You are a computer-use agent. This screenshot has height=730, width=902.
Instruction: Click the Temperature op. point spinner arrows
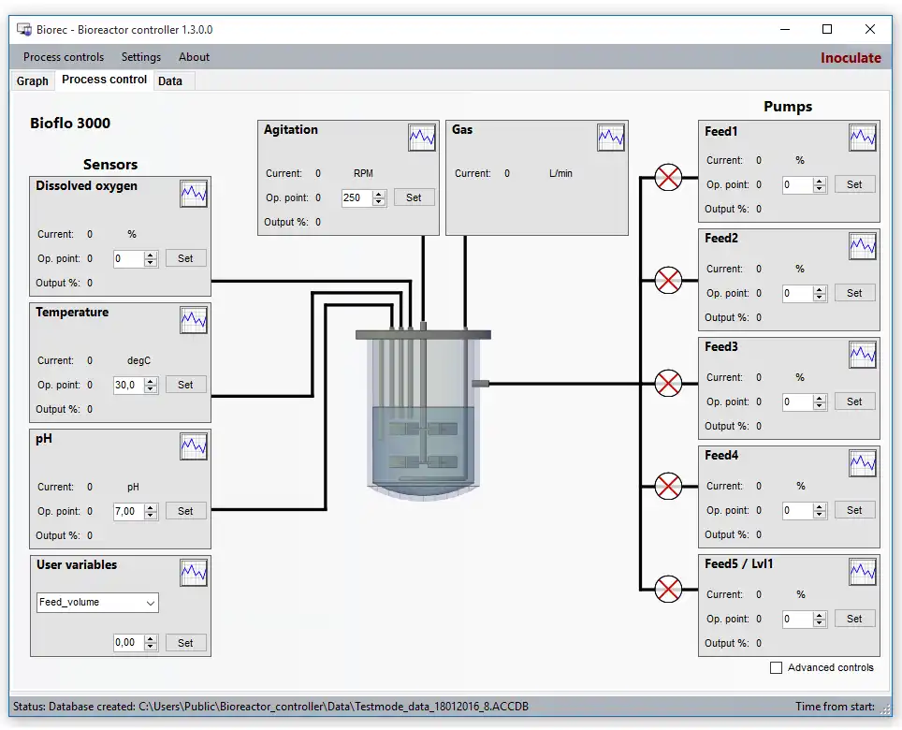pyautogui.click(x=151, y=385)
